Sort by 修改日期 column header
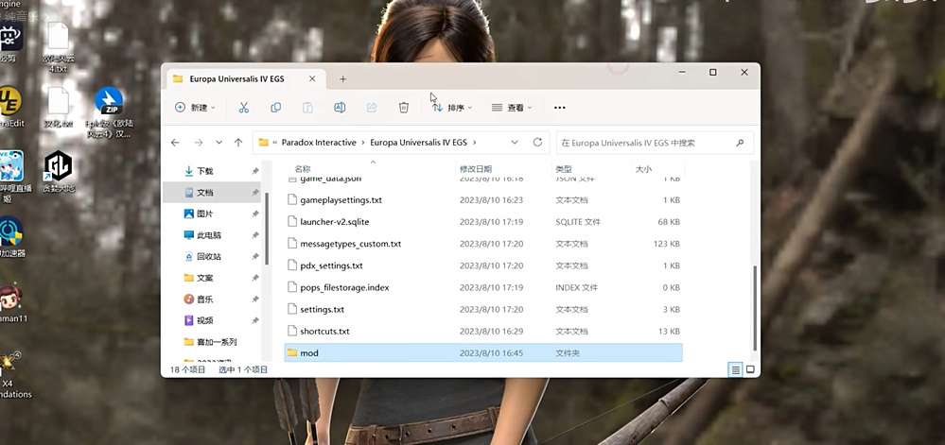The width and height of the screenshot is (945, 445). pyautogui.click(x=476, y=169)
